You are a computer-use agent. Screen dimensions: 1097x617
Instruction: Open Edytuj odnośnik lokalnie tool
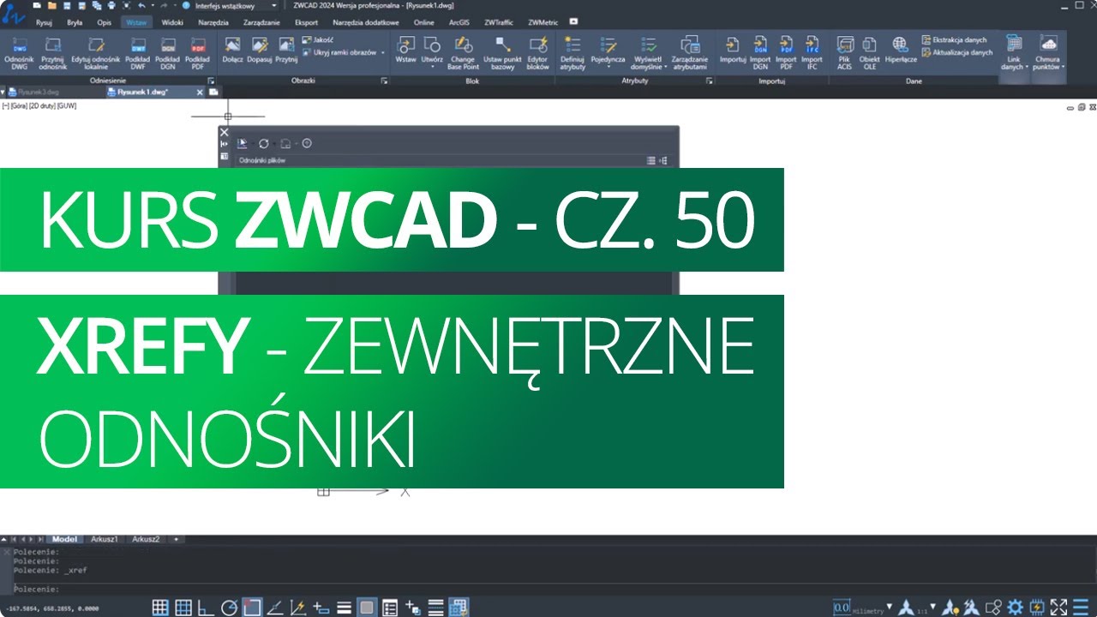(x=95, y=52)
